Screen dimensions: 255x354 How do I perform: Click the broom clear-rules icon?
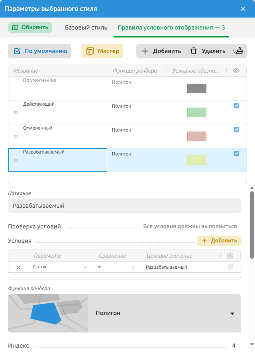click(238, 51)
